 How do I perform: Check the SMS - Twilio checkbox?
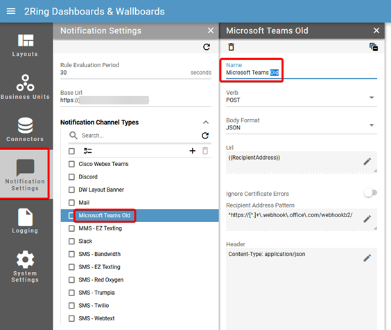click(x=71, y=306)
